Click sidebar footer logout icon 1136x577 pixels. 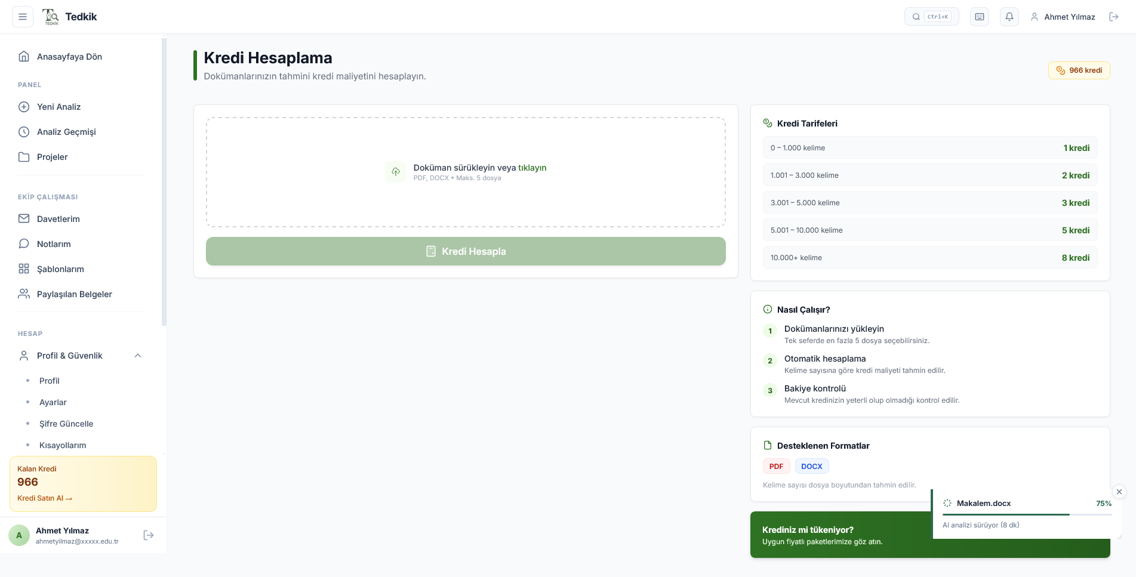coord(149,535)
